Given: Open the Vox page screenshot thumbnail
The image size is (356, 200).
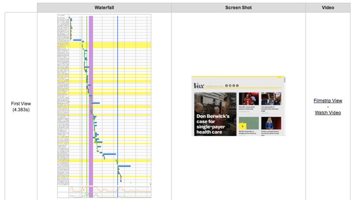Looking at the screenshot, I should pos(239,106).
